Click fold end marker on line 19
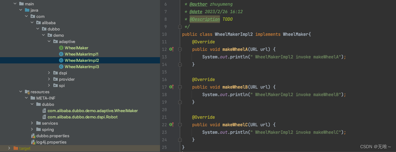 pos(180,102)
